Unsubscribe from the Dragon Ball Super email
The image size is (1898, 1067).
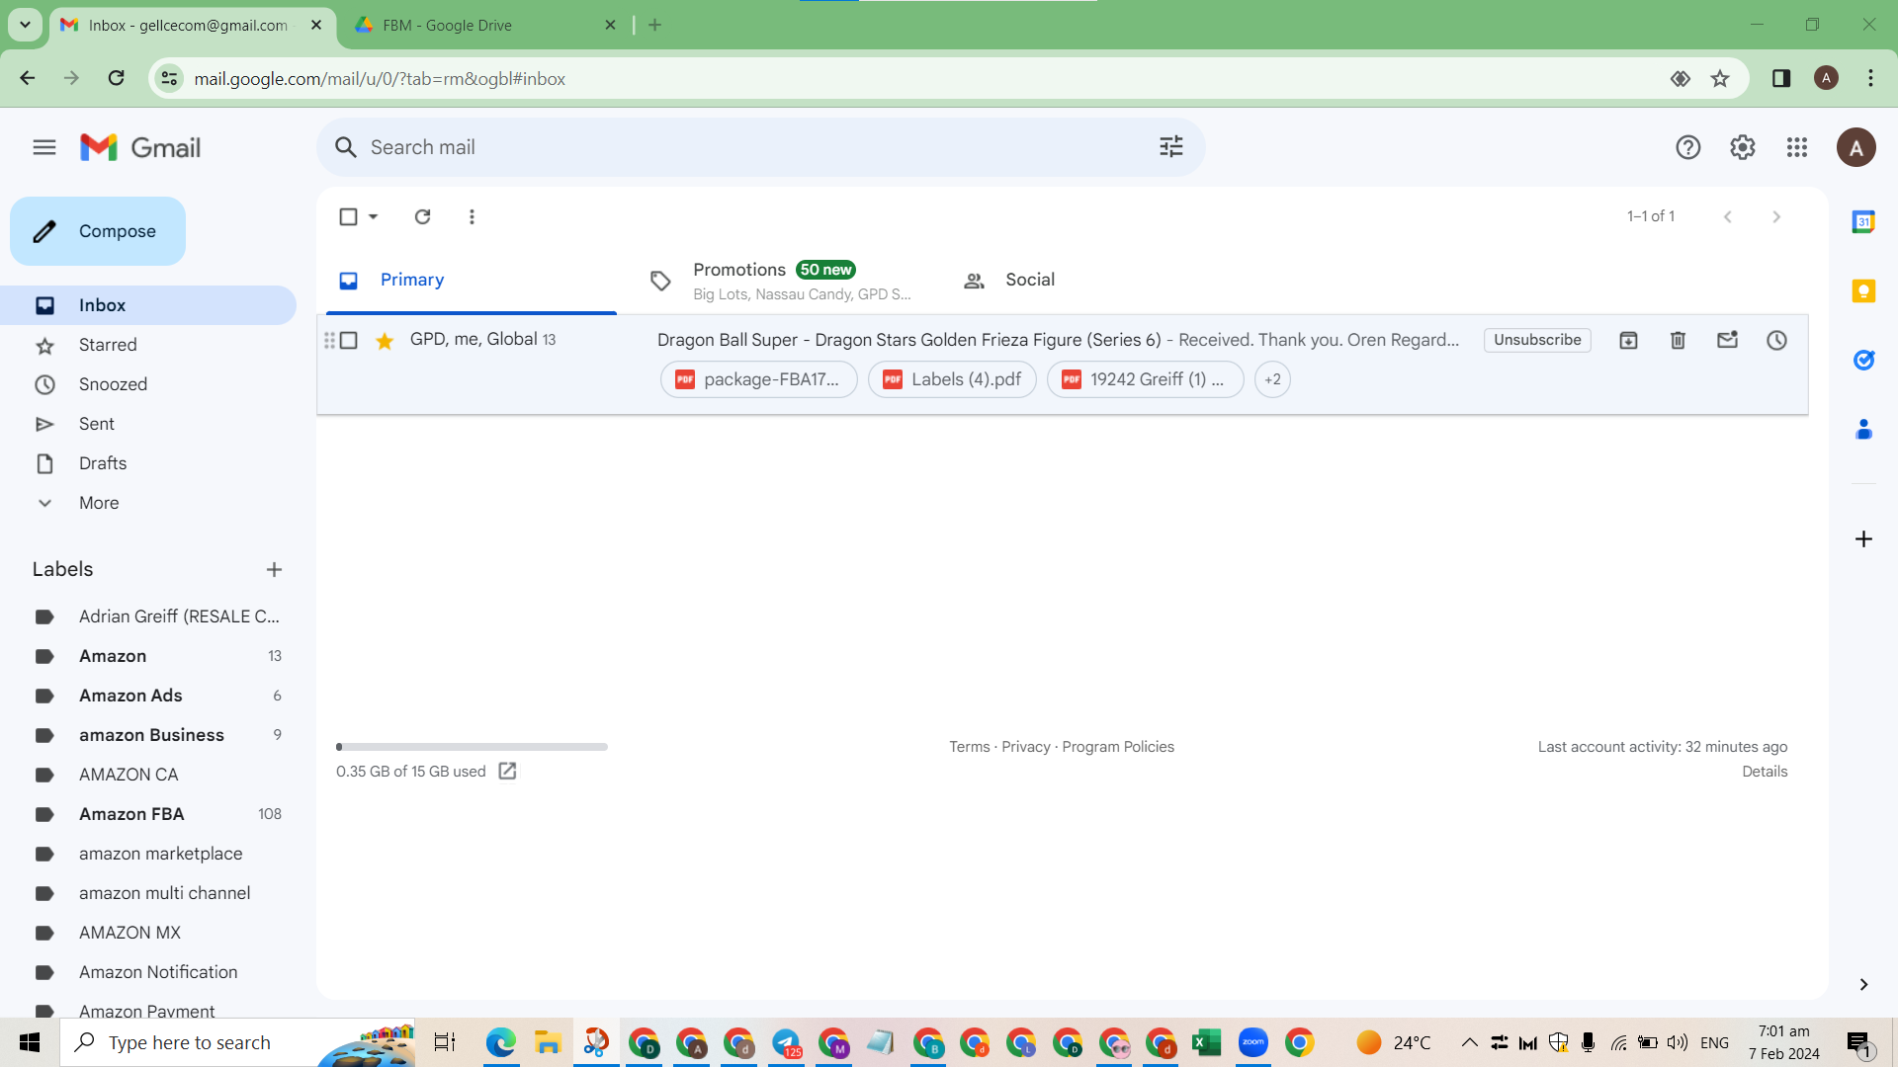click(1537, 340)
